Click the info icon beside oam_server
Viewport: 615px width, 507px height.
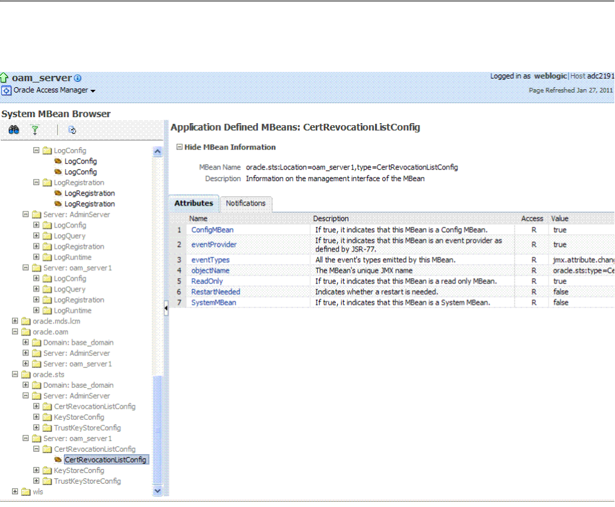pyautogui.click(x=78, y=79)
